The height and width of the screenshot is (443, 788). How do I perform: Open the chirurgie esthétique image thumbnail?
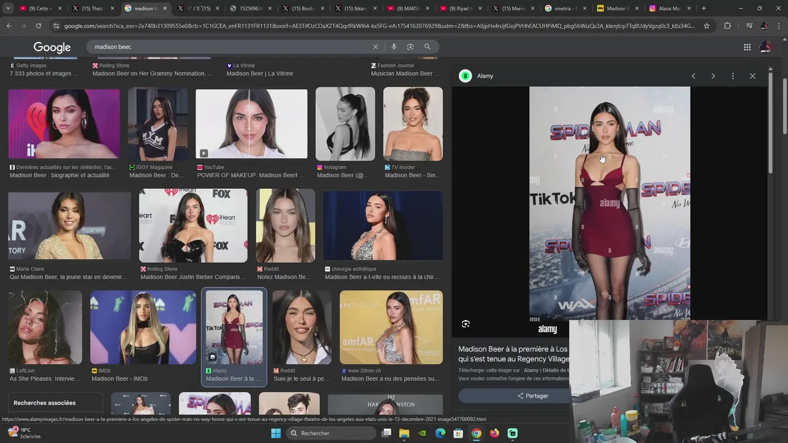point(383,225)
